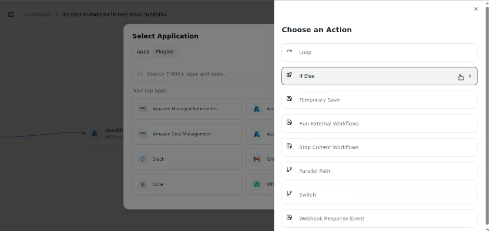Viewport: 489px width, 231px height.
Task: Click the Loop action arrow icon
Action: 289,51
